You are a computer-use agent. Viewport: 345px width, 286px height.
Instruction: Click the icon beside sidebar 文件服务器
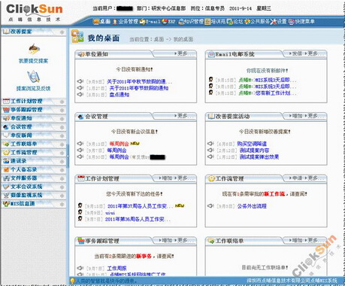[x=6, y=178]
